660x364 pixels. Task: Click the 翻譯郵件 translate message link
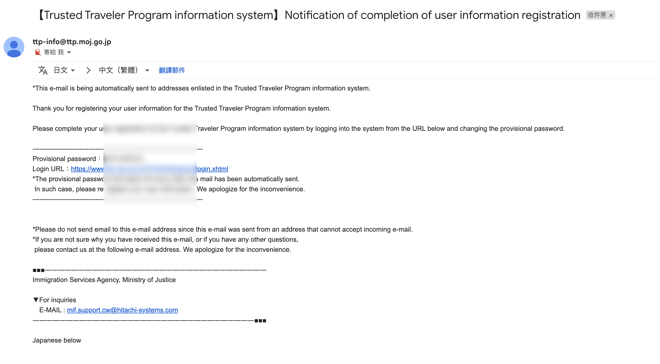point(172,70)
